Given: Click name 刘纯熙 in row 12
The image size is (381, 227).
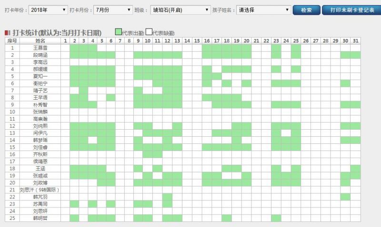Looking at the screenshot, I should tap(40, 126).
